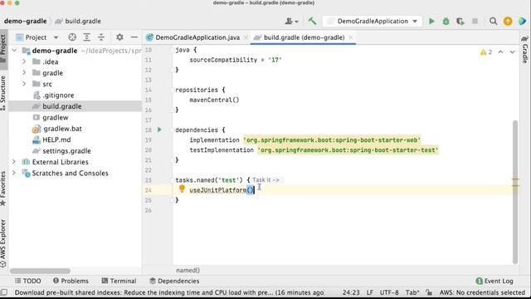The width and height of the screenshot is (531, 299).
Task: Select gradlew.bat file in tree
Action: (62, 129)
